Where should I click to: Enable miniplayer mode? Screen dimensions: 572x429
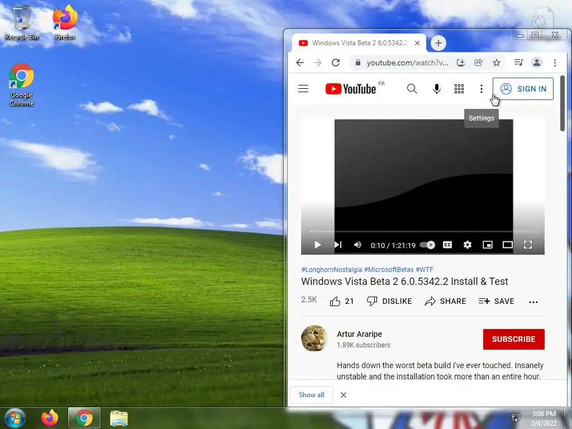(487, 245)
